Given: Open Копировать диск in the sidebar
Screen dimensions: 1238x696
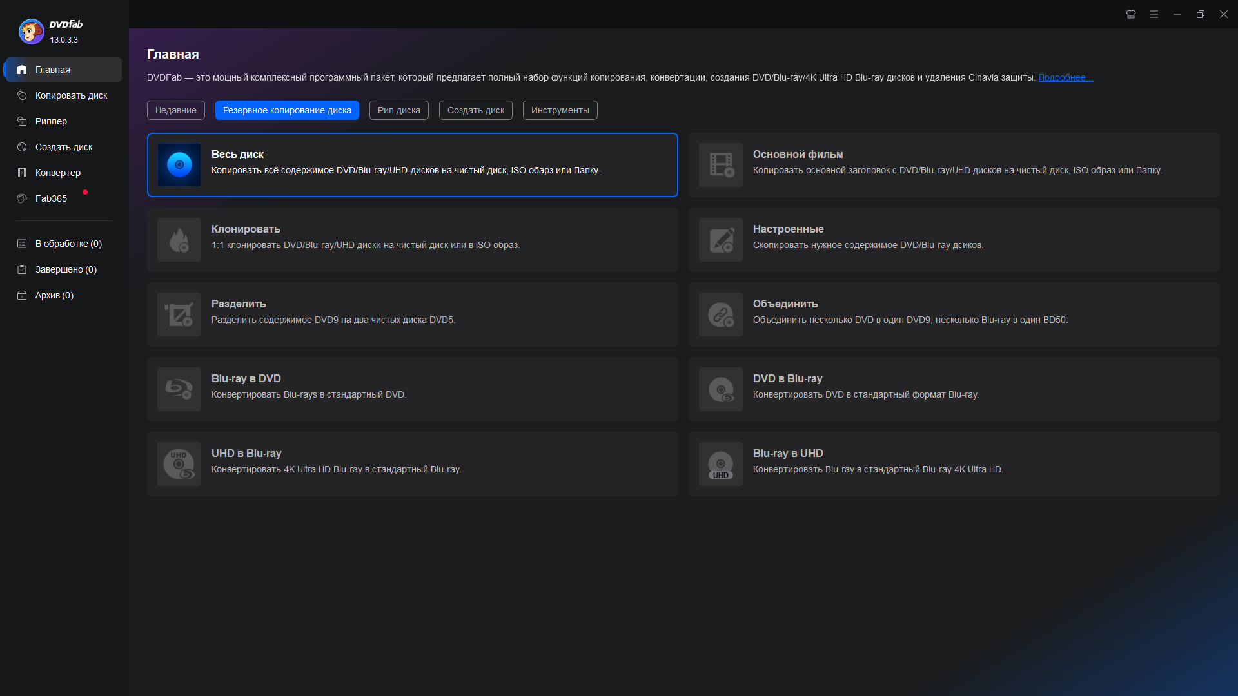Looking at the screenshot, I should [x=71, y=95].
